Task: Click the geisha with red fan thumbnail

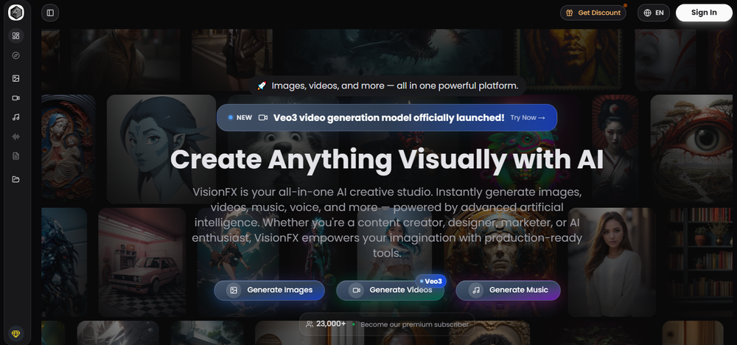Action: (x=615, y=149)
